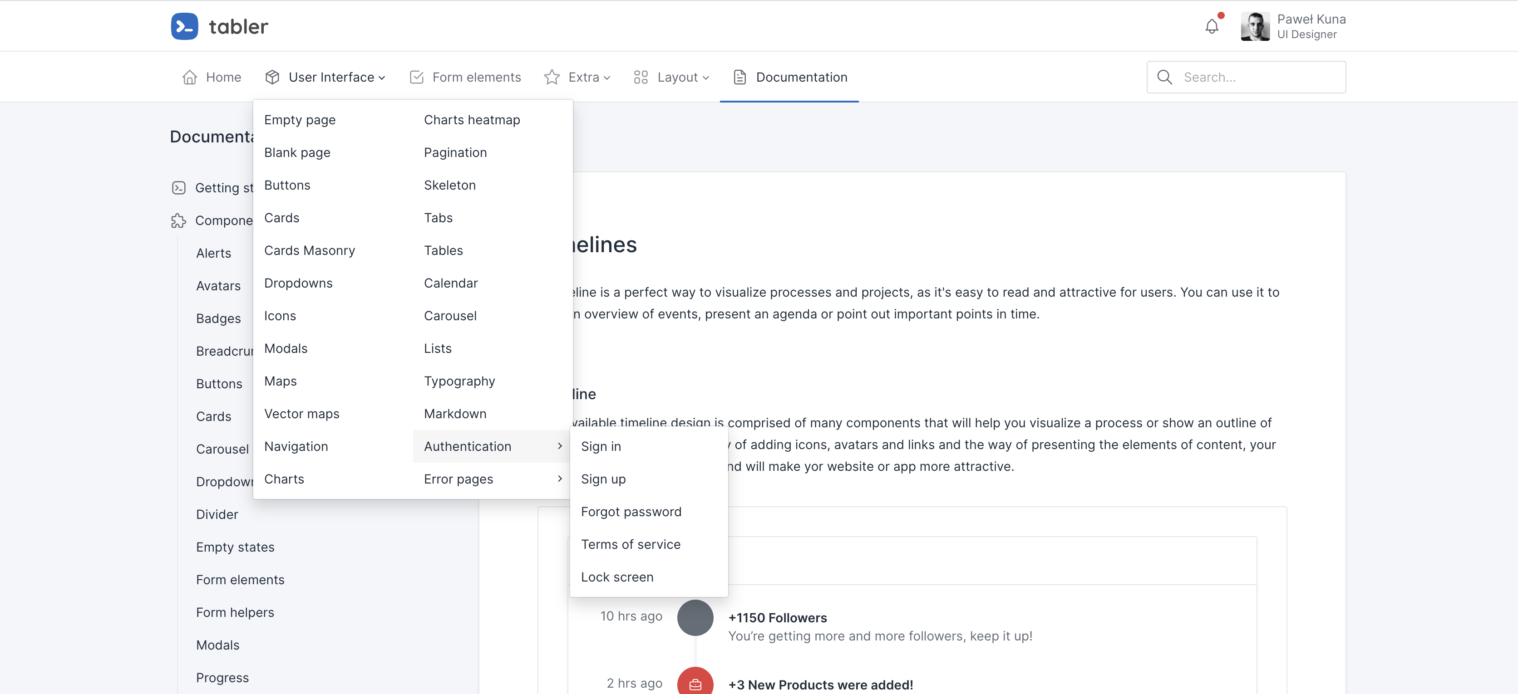Screen dimensions: 1518x694
Task: Open Tables menu item
Action: coord(493,250)
